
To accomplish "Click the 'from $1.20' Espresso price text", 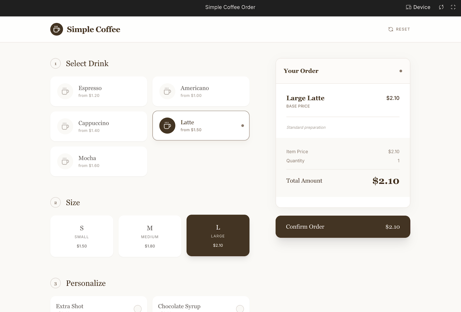I will click(x=89, y=96).
